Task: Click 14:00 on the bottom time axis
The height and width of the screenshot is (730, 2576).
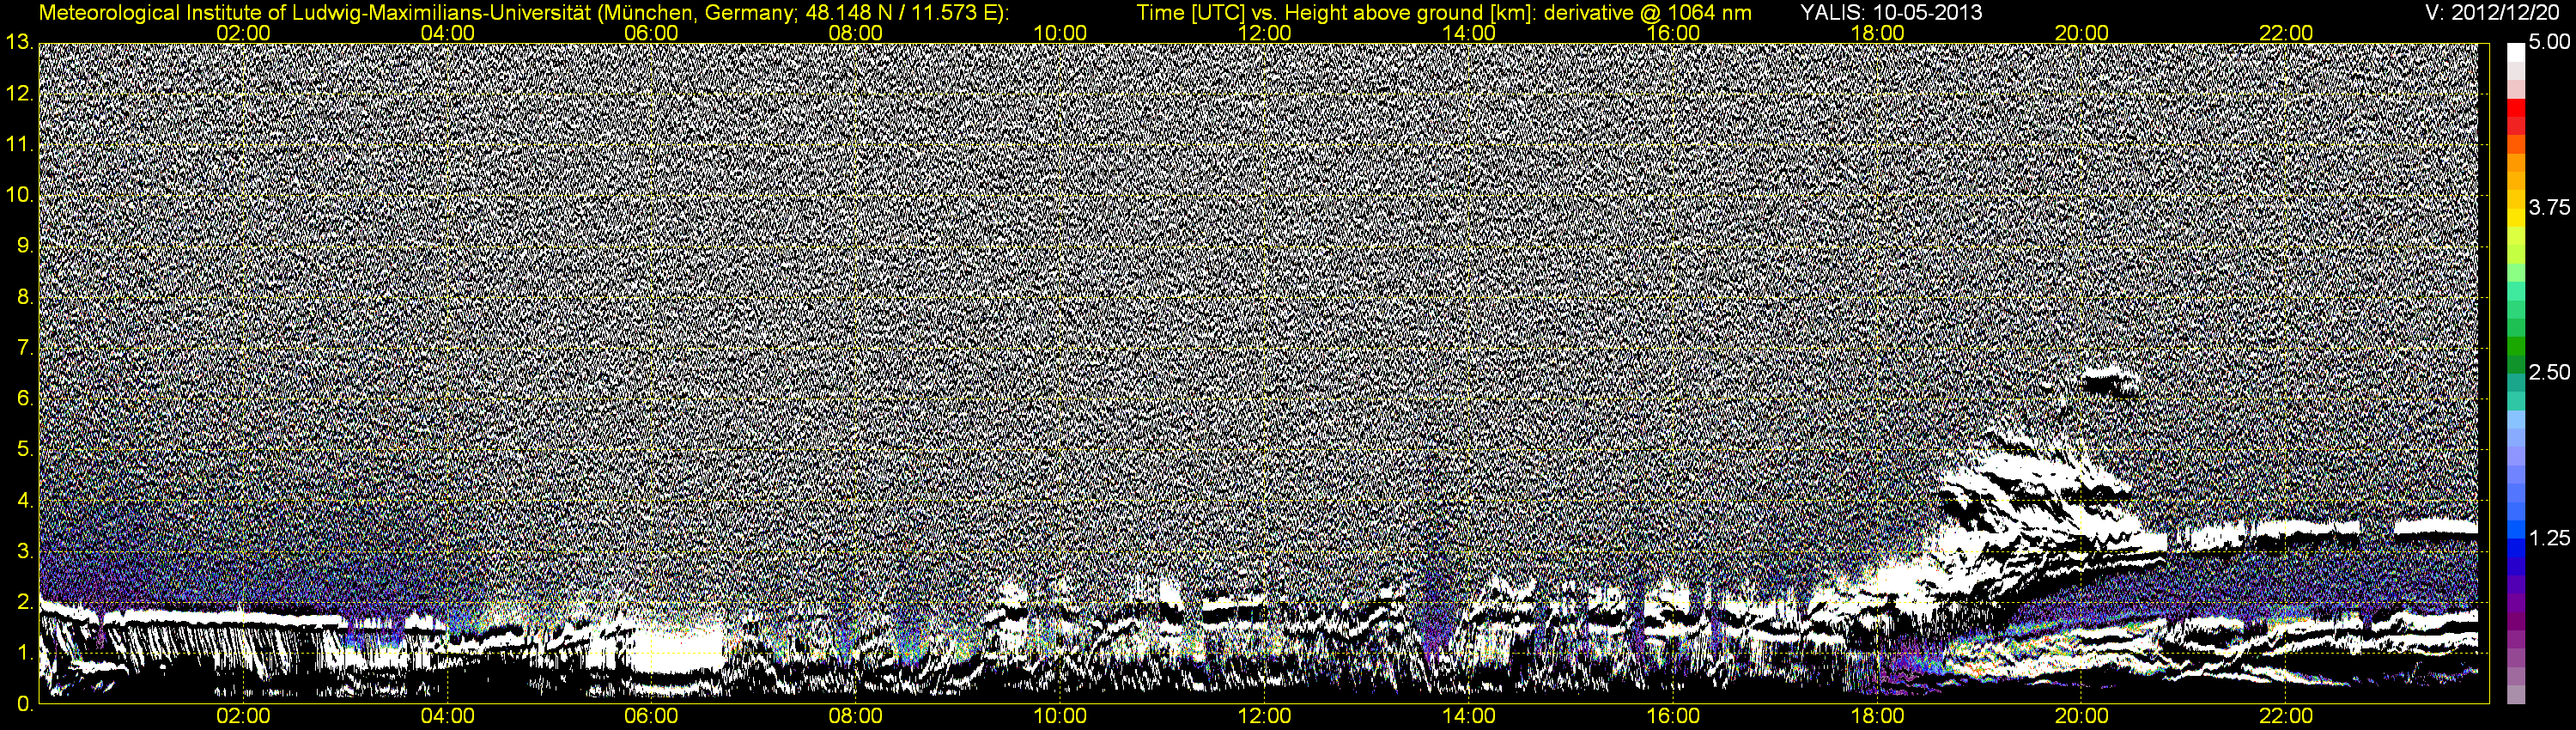Action: coord(1469,717)
